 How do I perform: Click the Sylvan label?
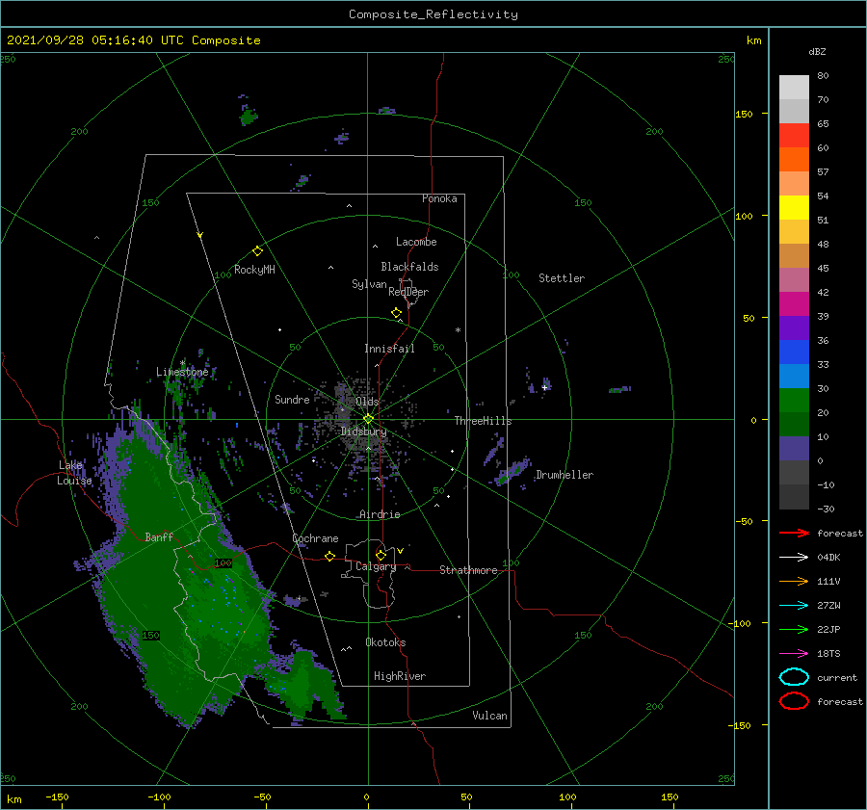tap(369, 284)
